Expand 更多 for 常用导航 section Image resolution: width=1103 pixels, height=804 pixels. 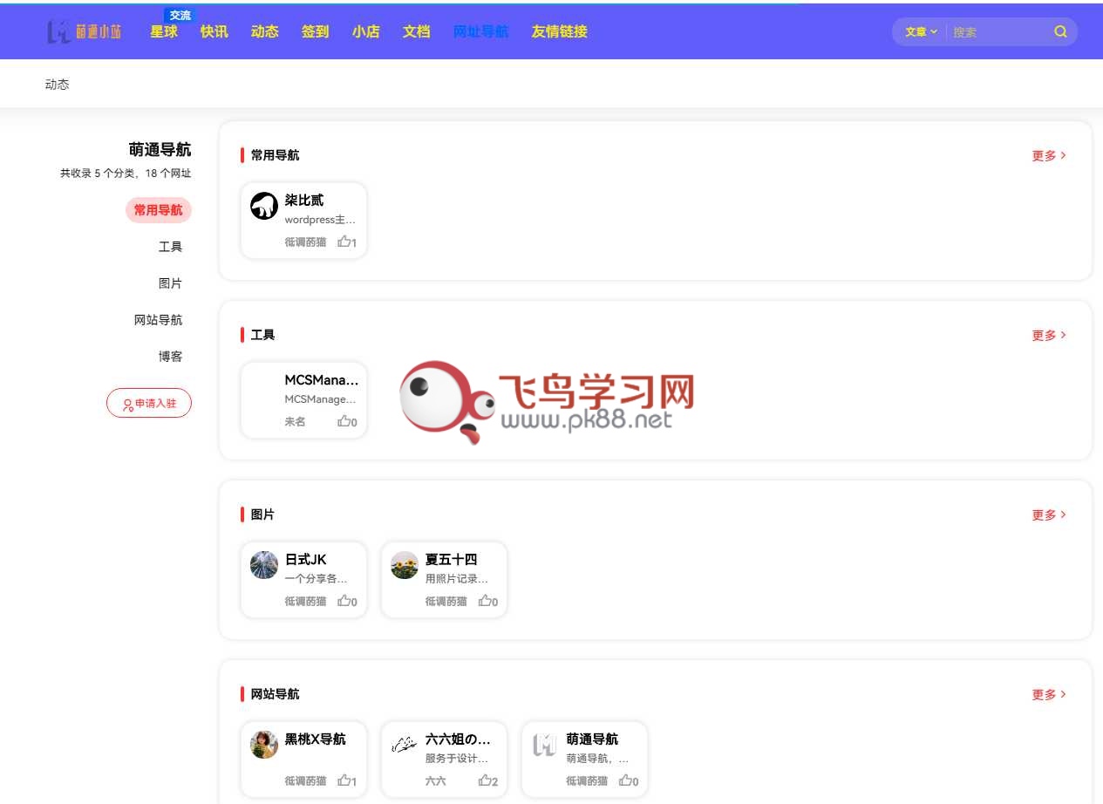pos(1048,156)
